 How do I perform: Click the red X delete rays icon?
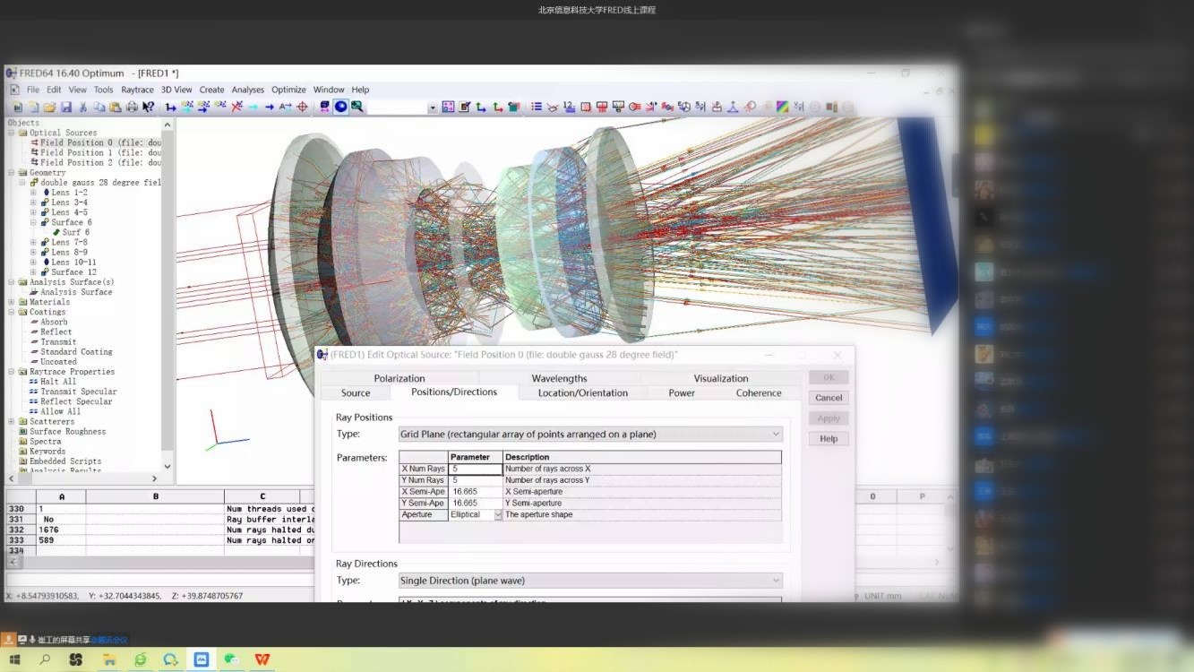point(236,107)
